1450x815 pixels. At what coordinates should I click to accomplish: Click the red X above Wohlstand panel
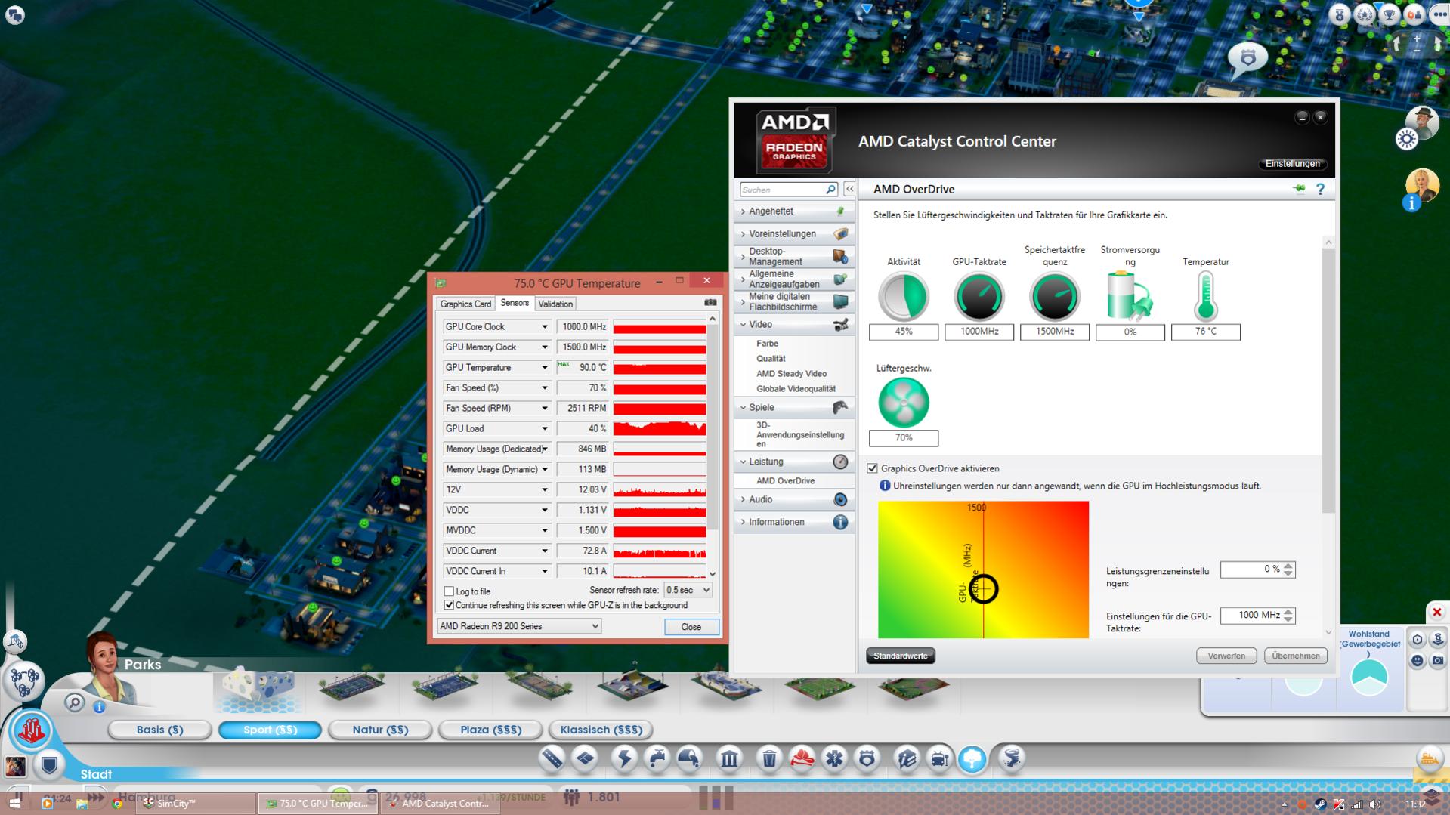[1436, 612]
